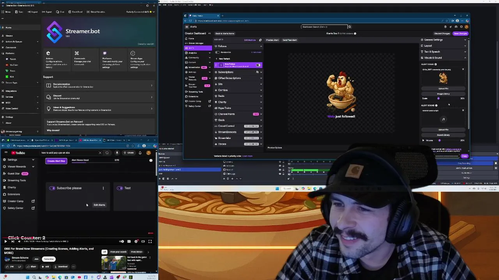Click Back to Alerts Home
The height and width of the screenshot is (280, 499).
(225, 33)
